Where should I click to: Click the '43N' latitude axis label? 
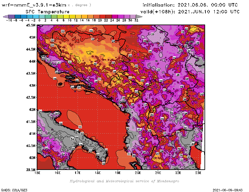pos(32,85)
